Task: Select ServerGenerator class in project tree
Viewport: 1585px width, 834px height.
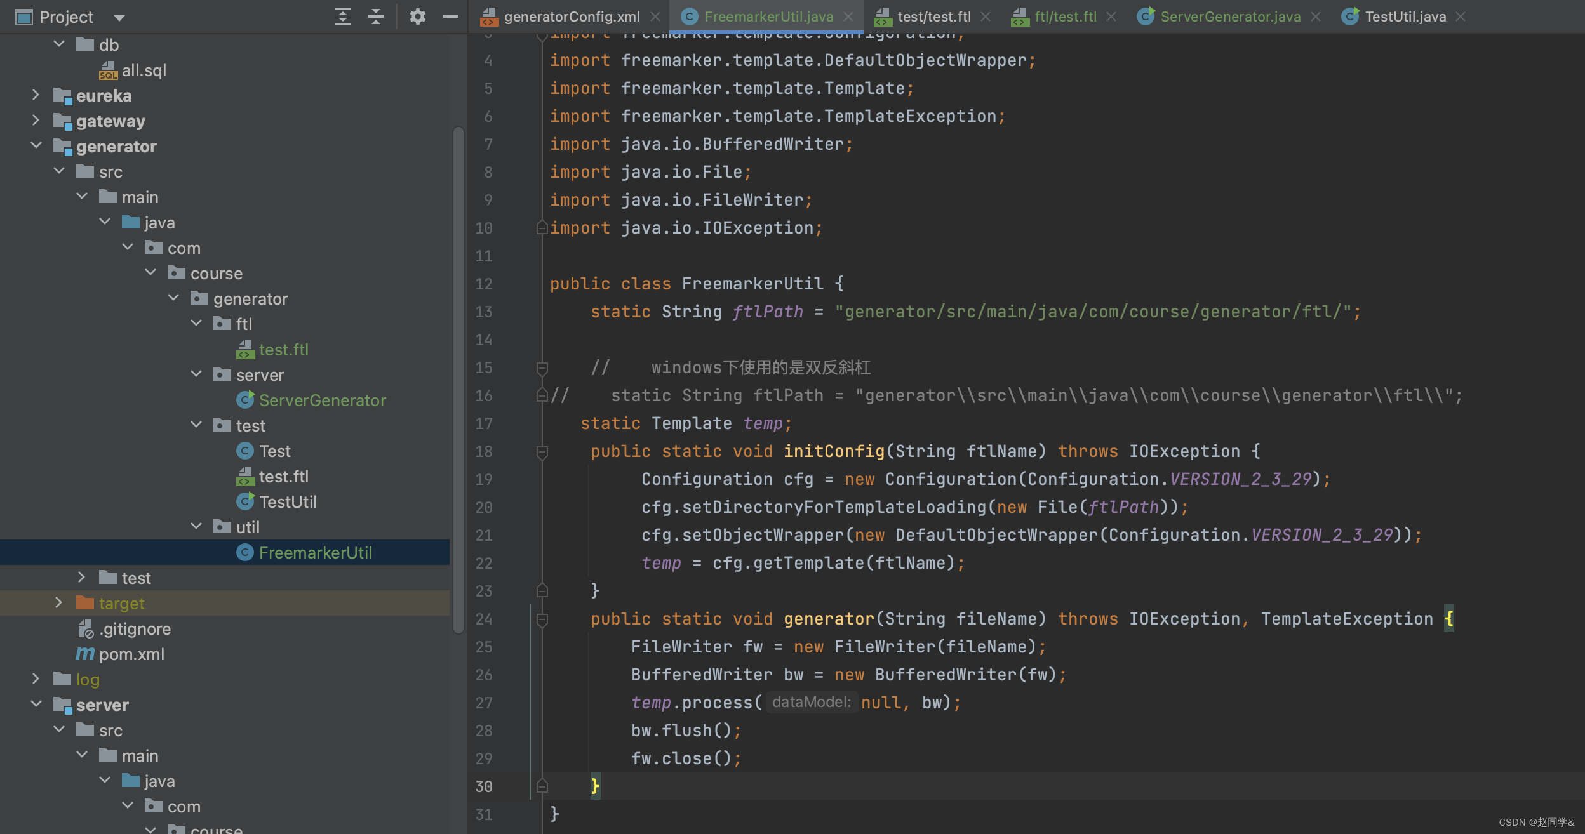Action: tap(322, 400)
